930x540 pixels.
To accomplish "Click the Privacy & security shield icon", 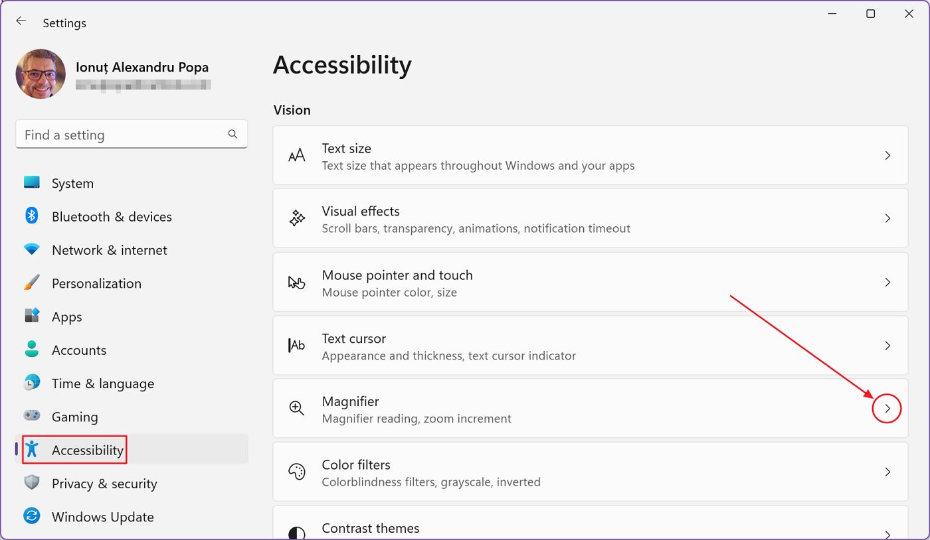I will pos(32,482).
